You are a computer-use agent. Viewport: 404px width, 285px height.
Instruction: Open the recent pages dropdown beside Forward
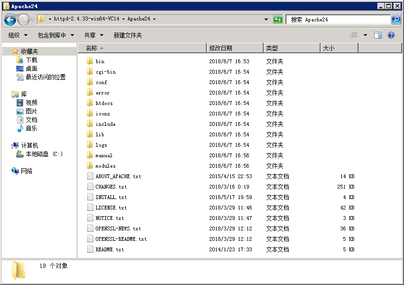point(32,19)
